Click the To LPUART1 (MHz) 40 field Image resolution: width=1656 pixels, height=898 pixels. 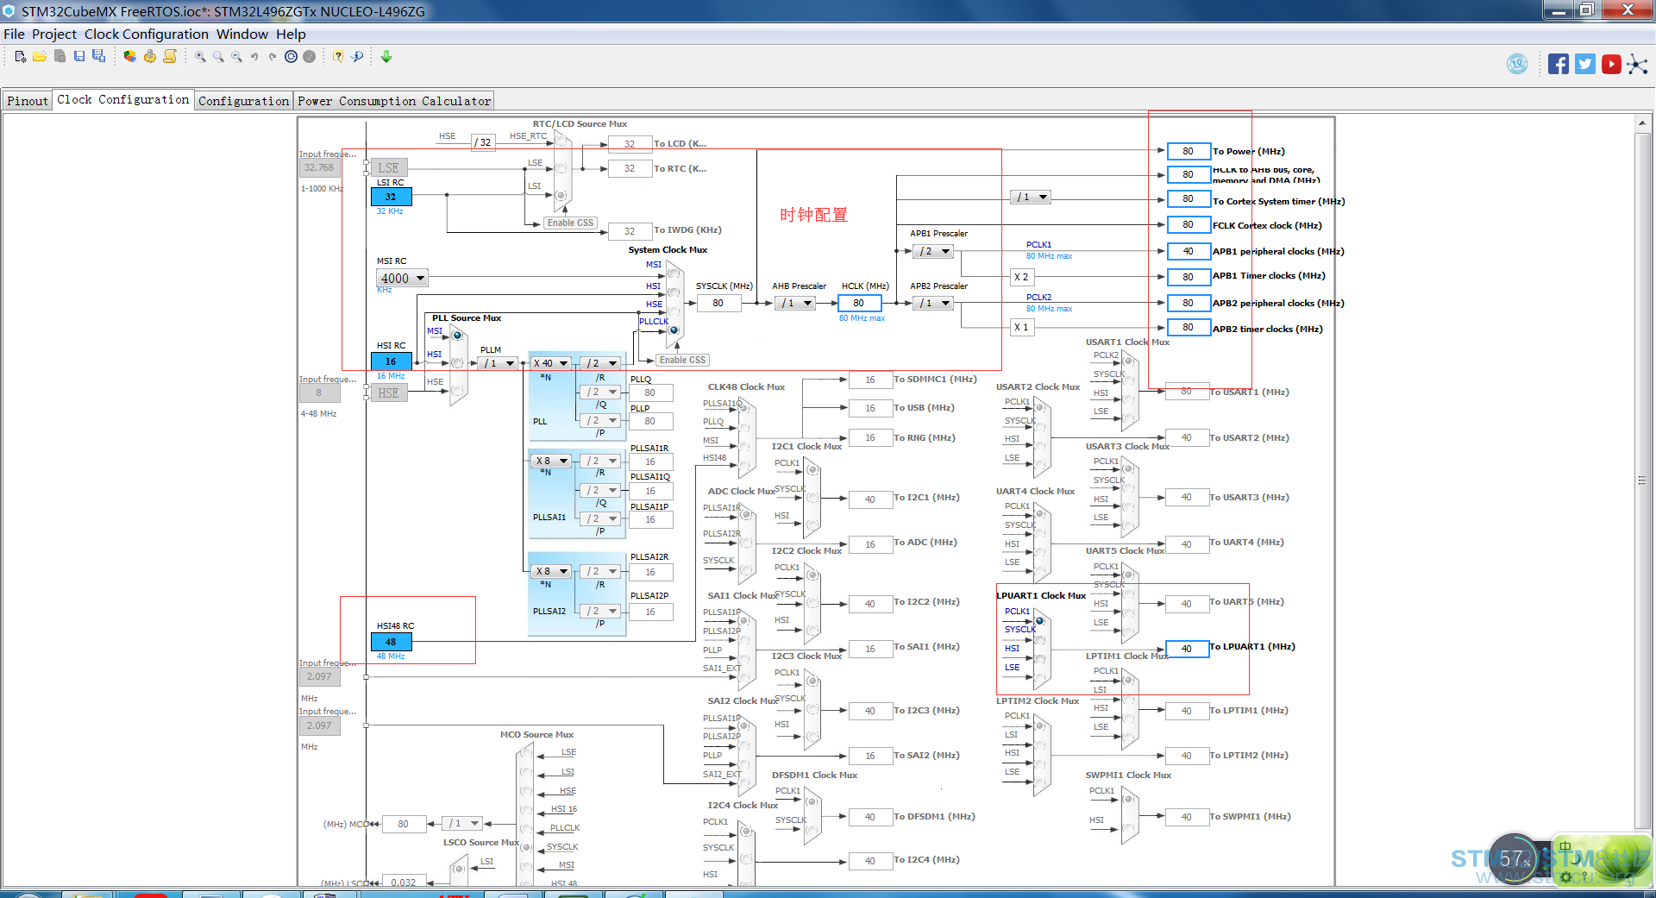[1187, 649]
